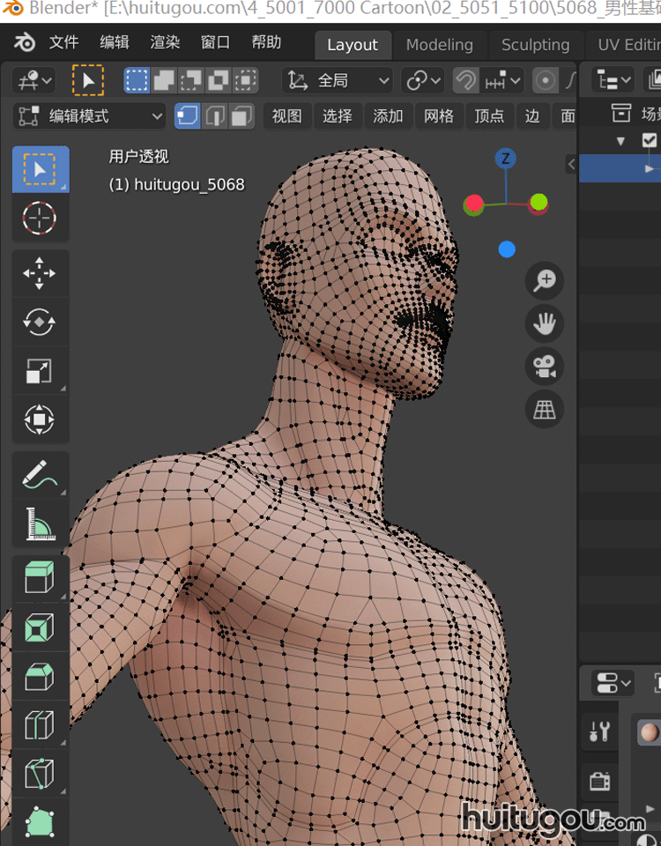661x846 pixels.
Task: Pick the Measure tool
Action: pos(40,524)
